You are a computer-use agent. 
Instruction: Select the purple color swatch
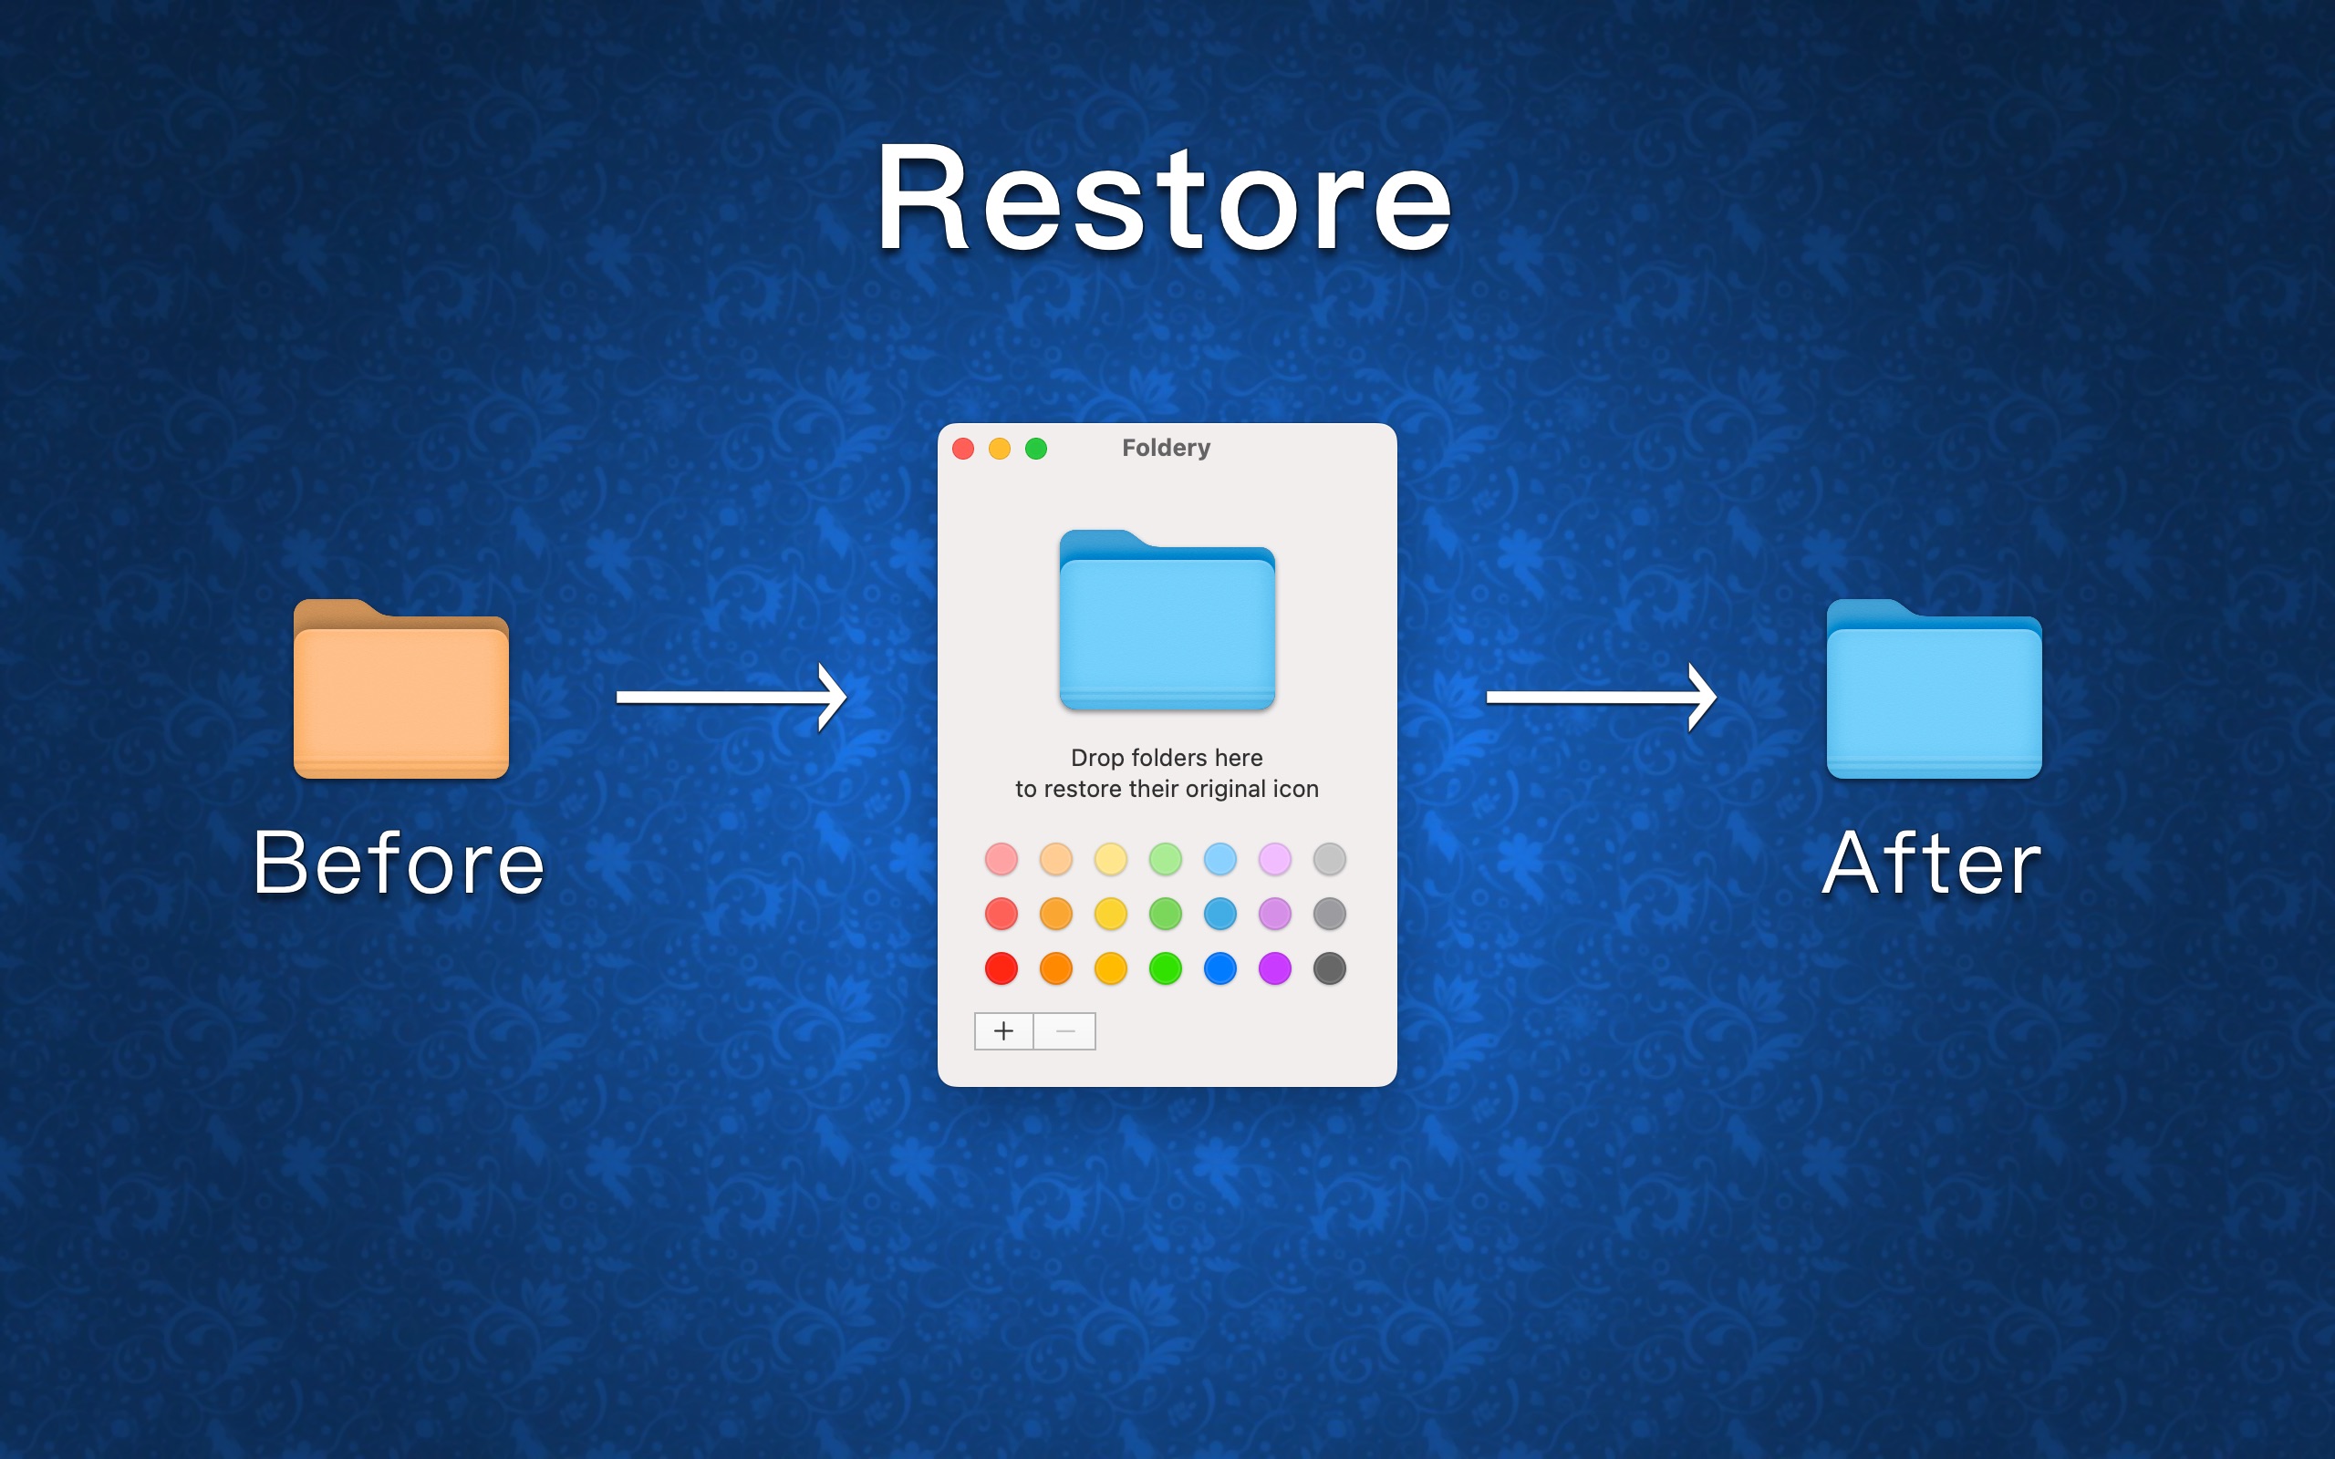point(1272,967)
